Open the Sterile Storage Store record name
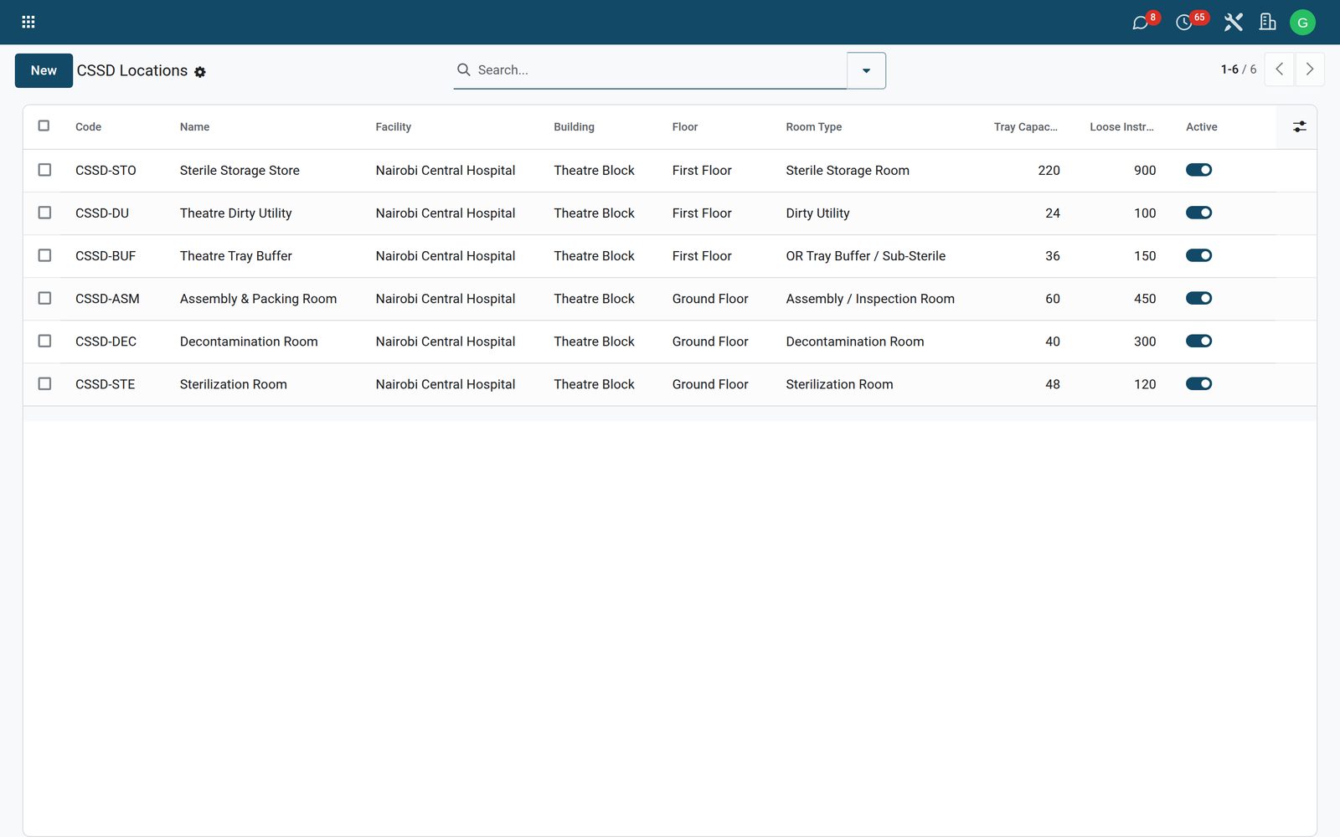The image size is (1340, 837). pos(240,170)
